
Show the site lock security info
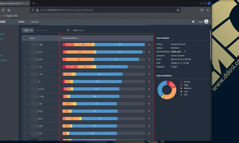pos(37,10)
